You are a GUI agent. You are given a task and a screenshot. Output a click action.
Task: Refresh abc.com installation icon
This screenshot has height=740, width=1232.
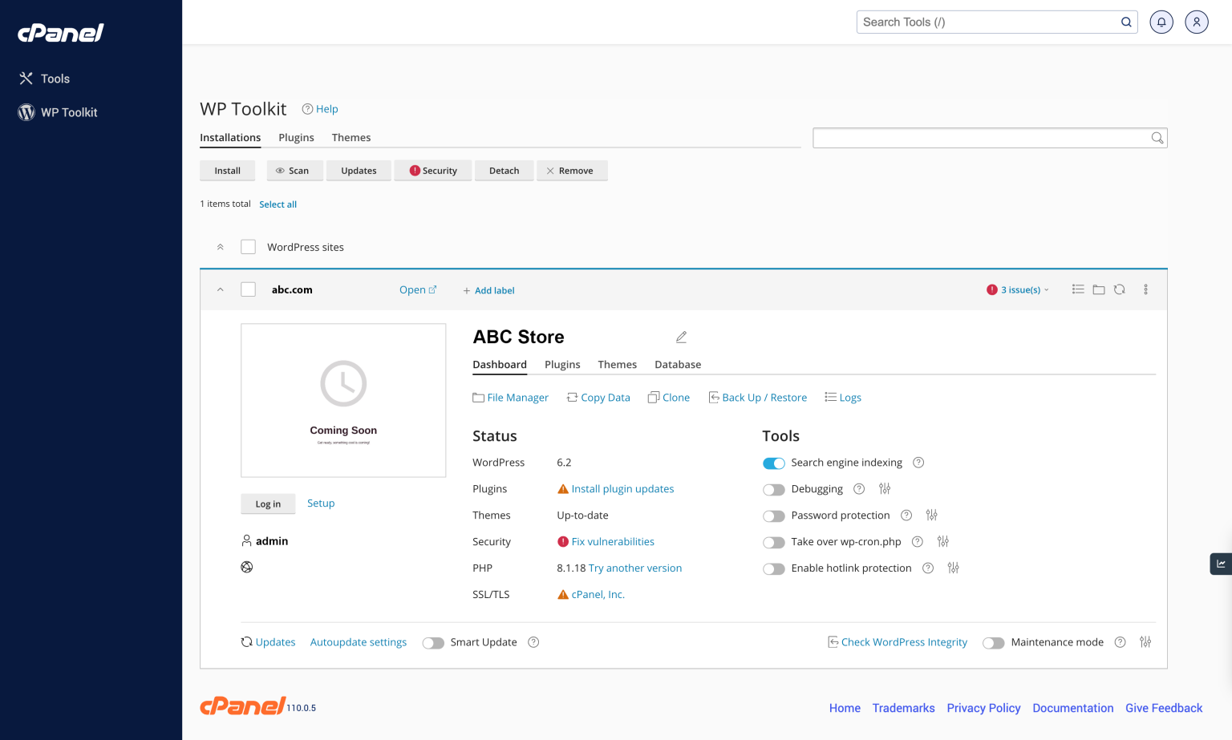1120,289
